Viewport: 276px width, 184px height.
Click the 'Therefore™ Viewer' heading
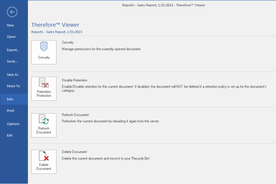(x=55, y=25)
